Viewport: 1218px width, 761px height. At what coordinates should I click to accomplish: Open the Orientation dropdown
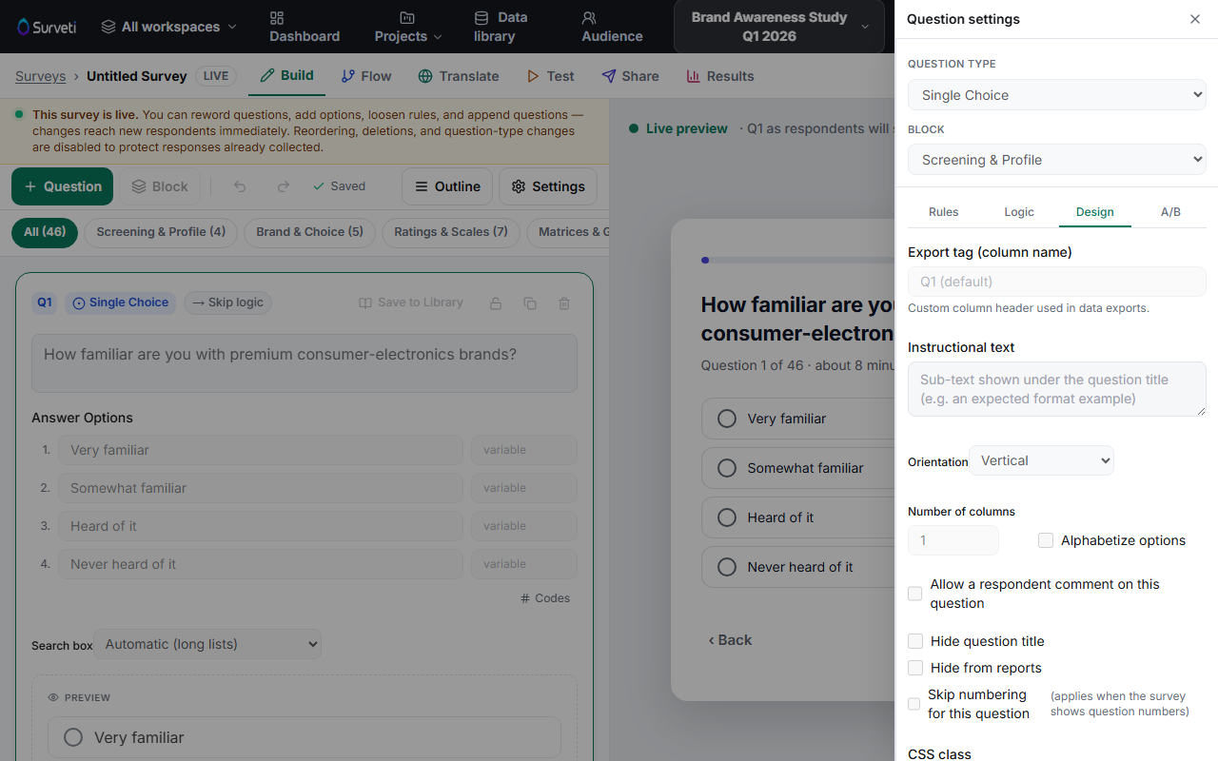[x=1041, y=460]
